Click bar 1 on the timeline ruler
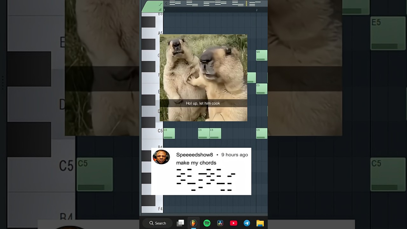 pyautogui.click(x=164, y=10)
